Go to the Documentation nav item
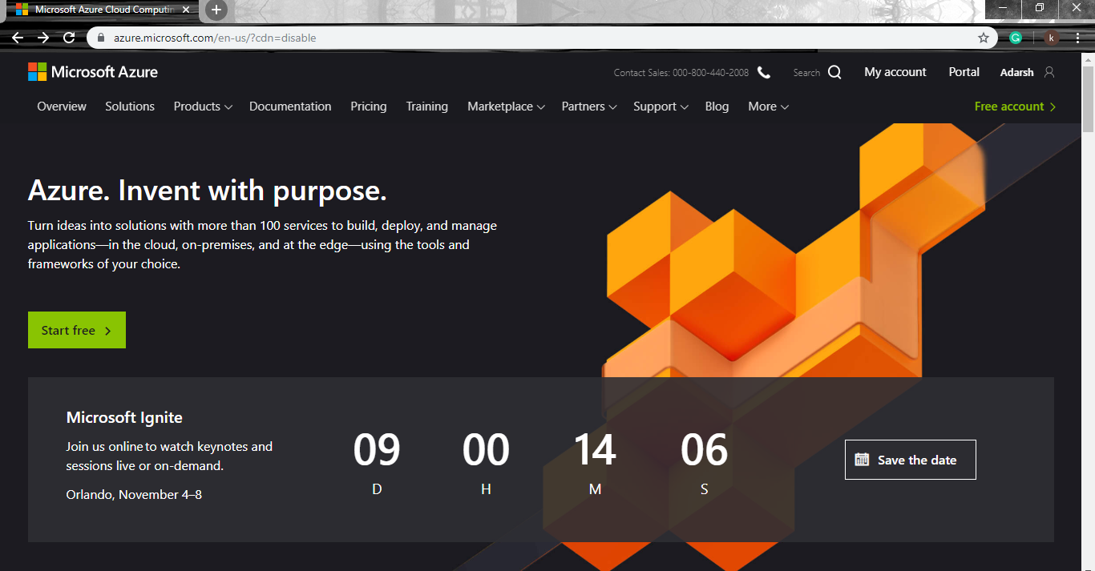 click(x=290, y=107)
